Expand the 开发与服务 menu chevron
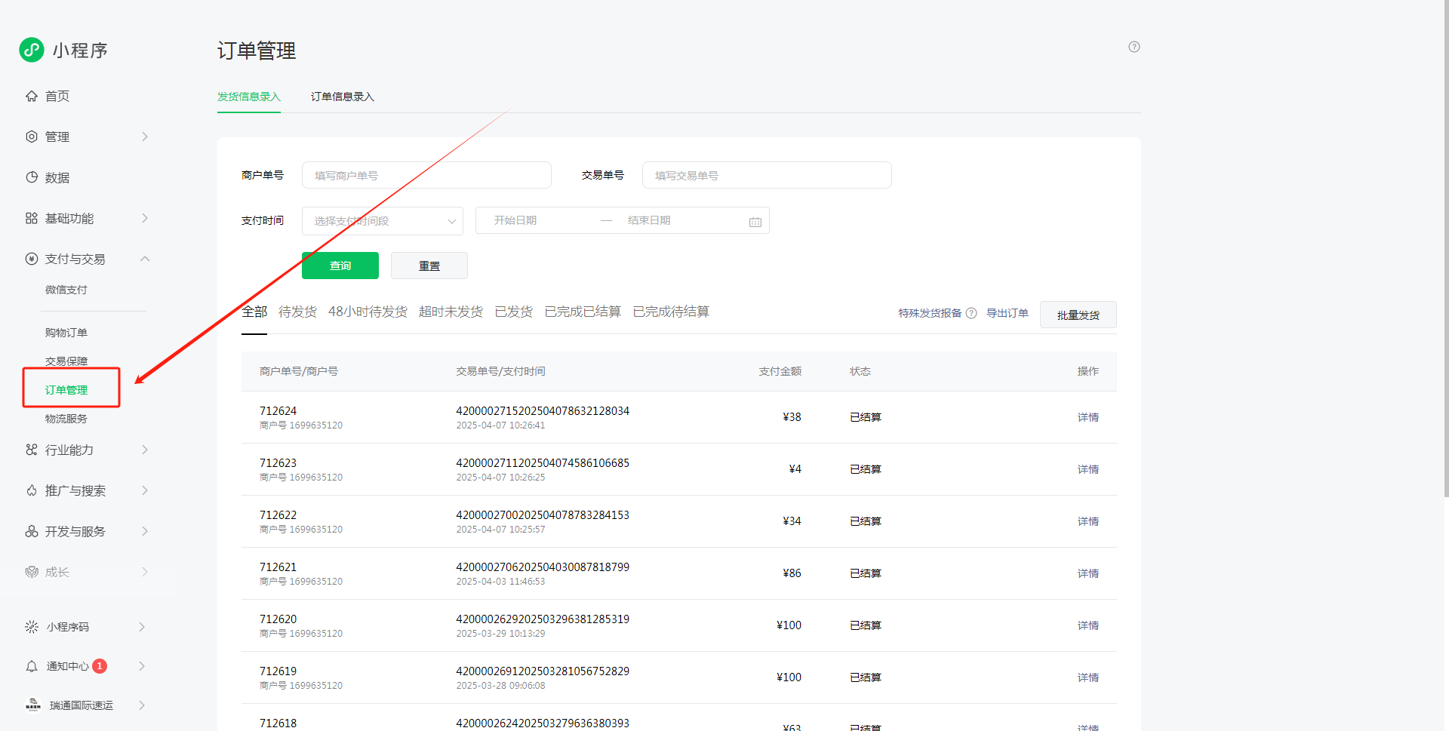Viewport: 1449px width, 731px height. [145, 531]
